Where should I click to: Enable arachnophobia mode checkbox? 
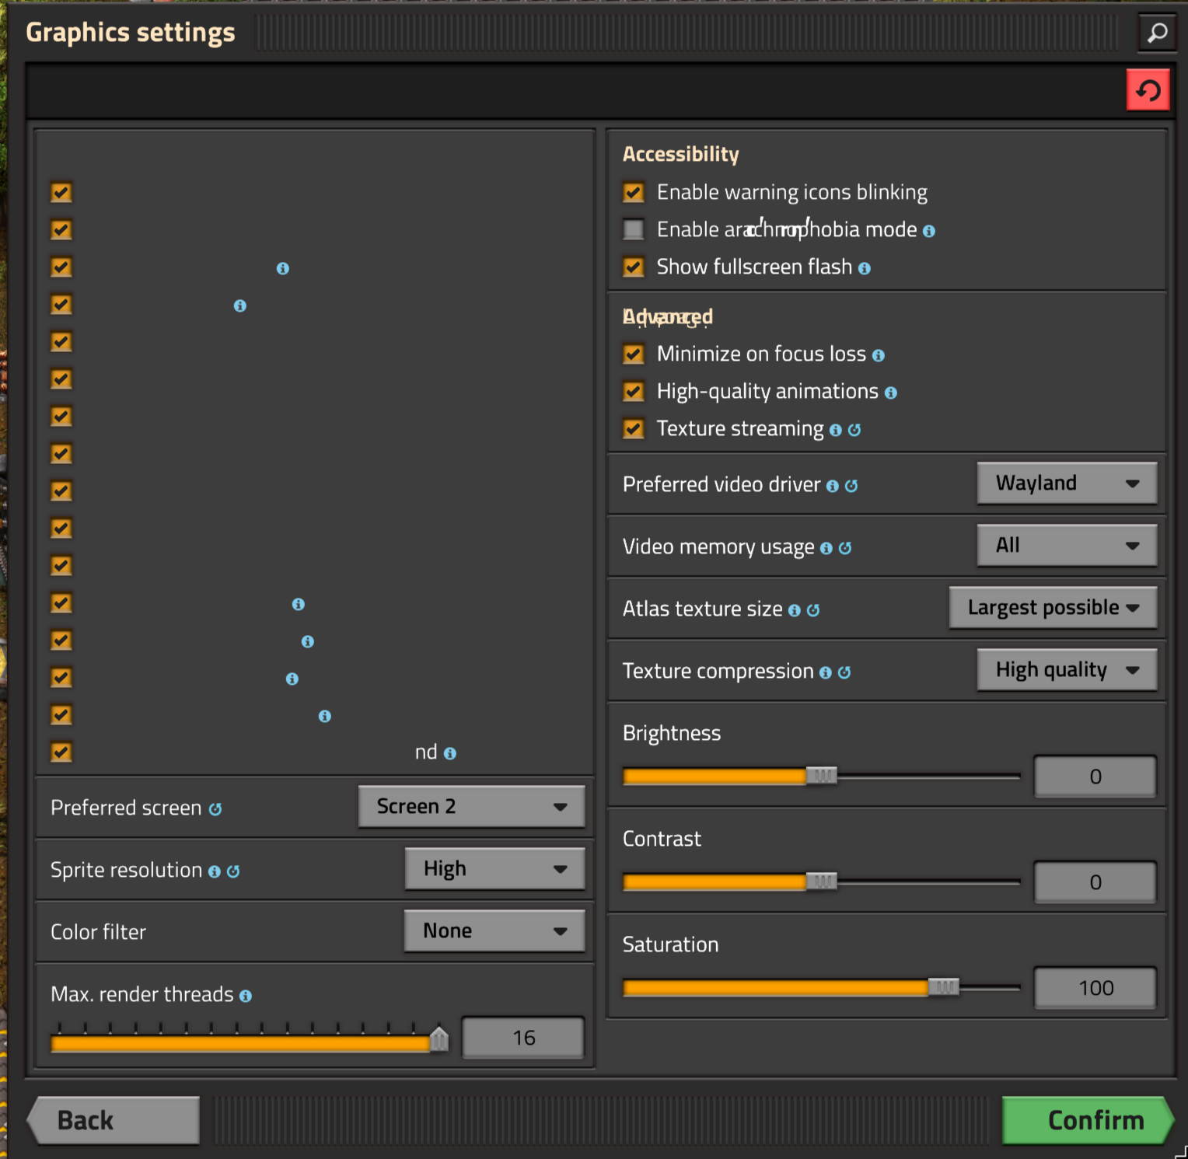click(634, 229)
